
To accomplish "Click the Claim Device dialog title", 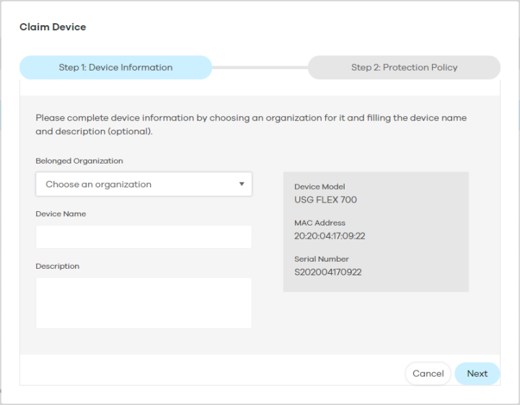I will coord(53,27).
